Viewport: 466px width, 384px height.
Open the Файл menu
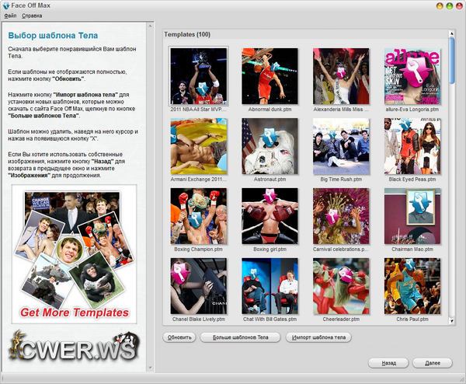[x=9, y=16]
